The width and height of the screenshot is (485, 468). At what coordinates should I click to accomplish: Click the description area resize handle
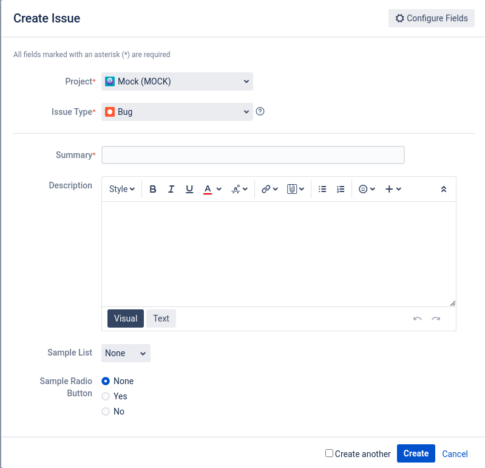(x=452, y=303)
